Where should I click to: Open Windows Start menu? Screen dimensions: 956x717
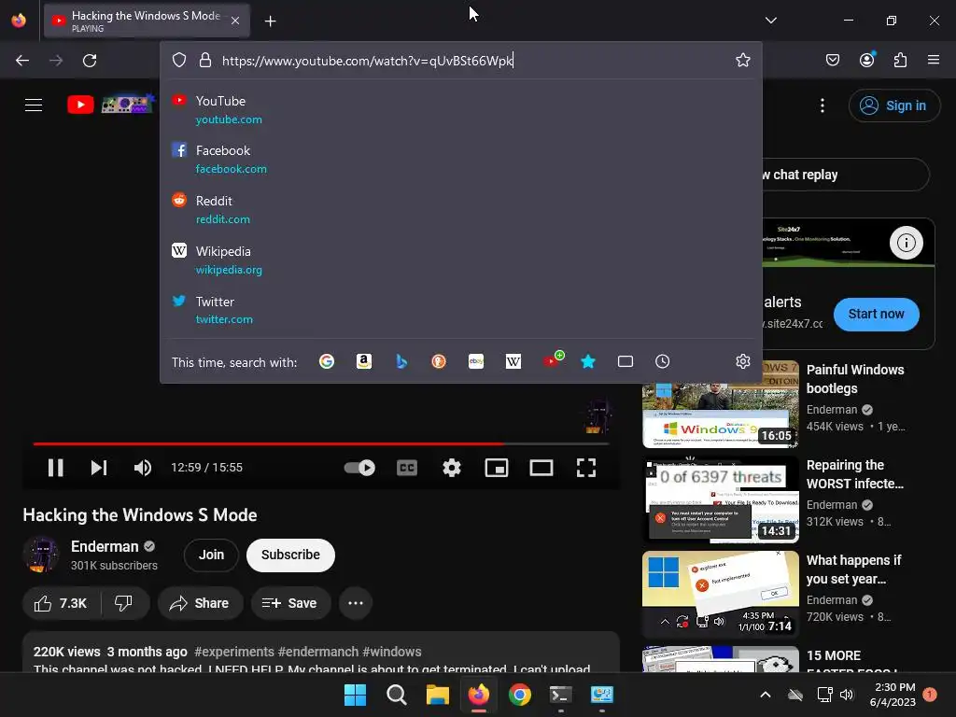(355, 695)
